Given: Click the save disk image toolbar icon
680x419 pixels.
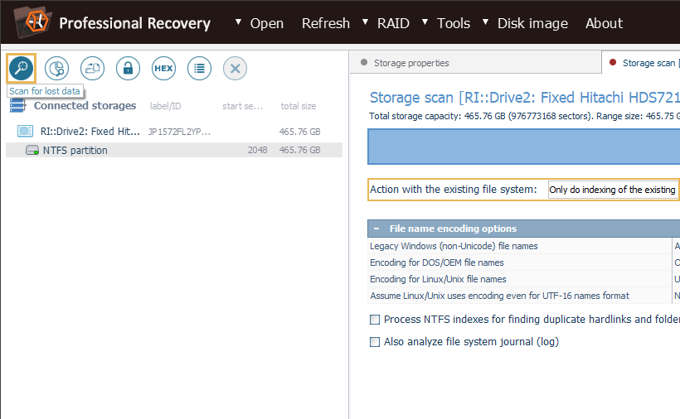Looking at the screenshot, I should [92, 68].
